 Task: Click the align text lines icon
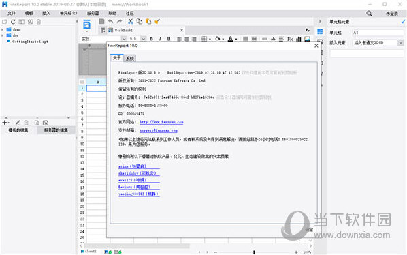coord(282,39)
